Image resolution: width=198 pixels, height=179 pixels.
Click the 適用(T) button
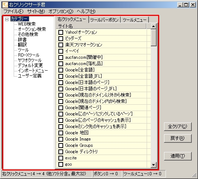click(178, 156)
